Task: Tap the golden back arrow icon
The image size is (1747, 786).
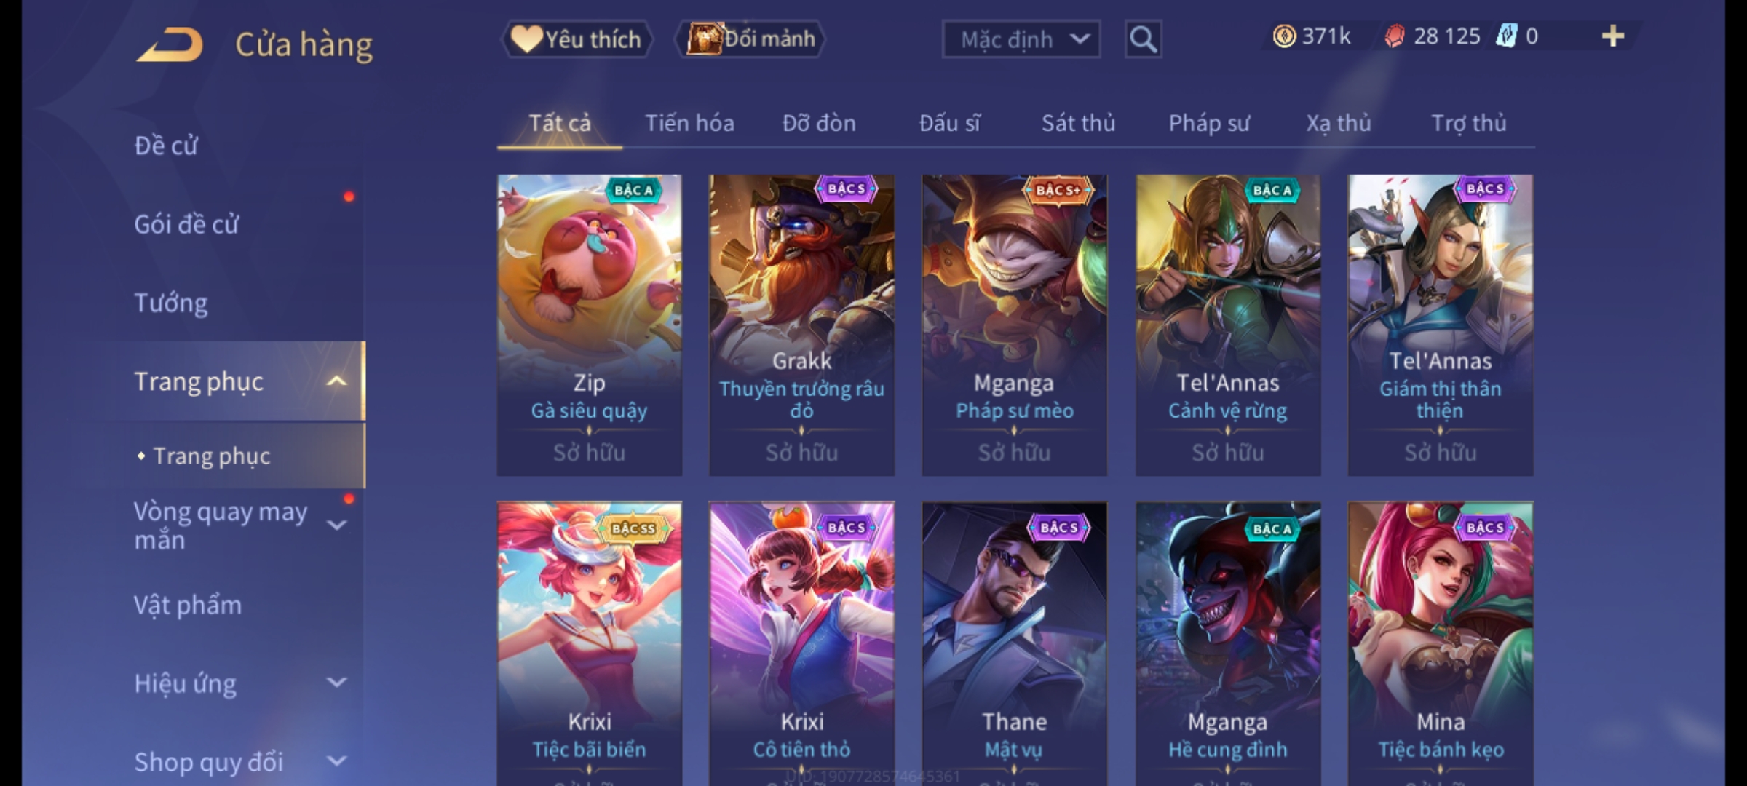Action: (x=170, y=45)
